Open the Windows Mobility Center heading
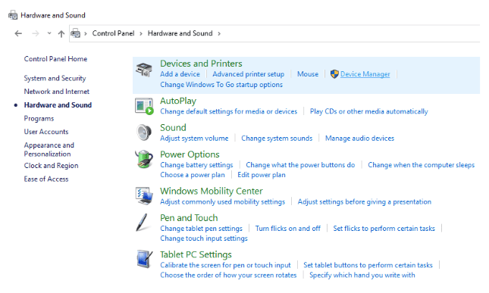 (x=211, y=192)
